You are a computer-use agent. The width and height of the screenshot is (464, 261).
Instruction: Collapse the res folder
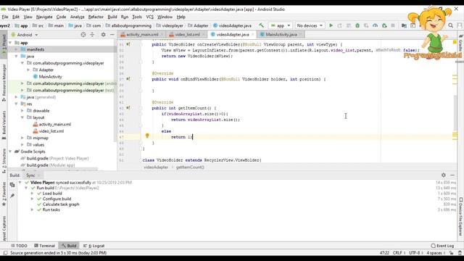[x=16, y=104]
